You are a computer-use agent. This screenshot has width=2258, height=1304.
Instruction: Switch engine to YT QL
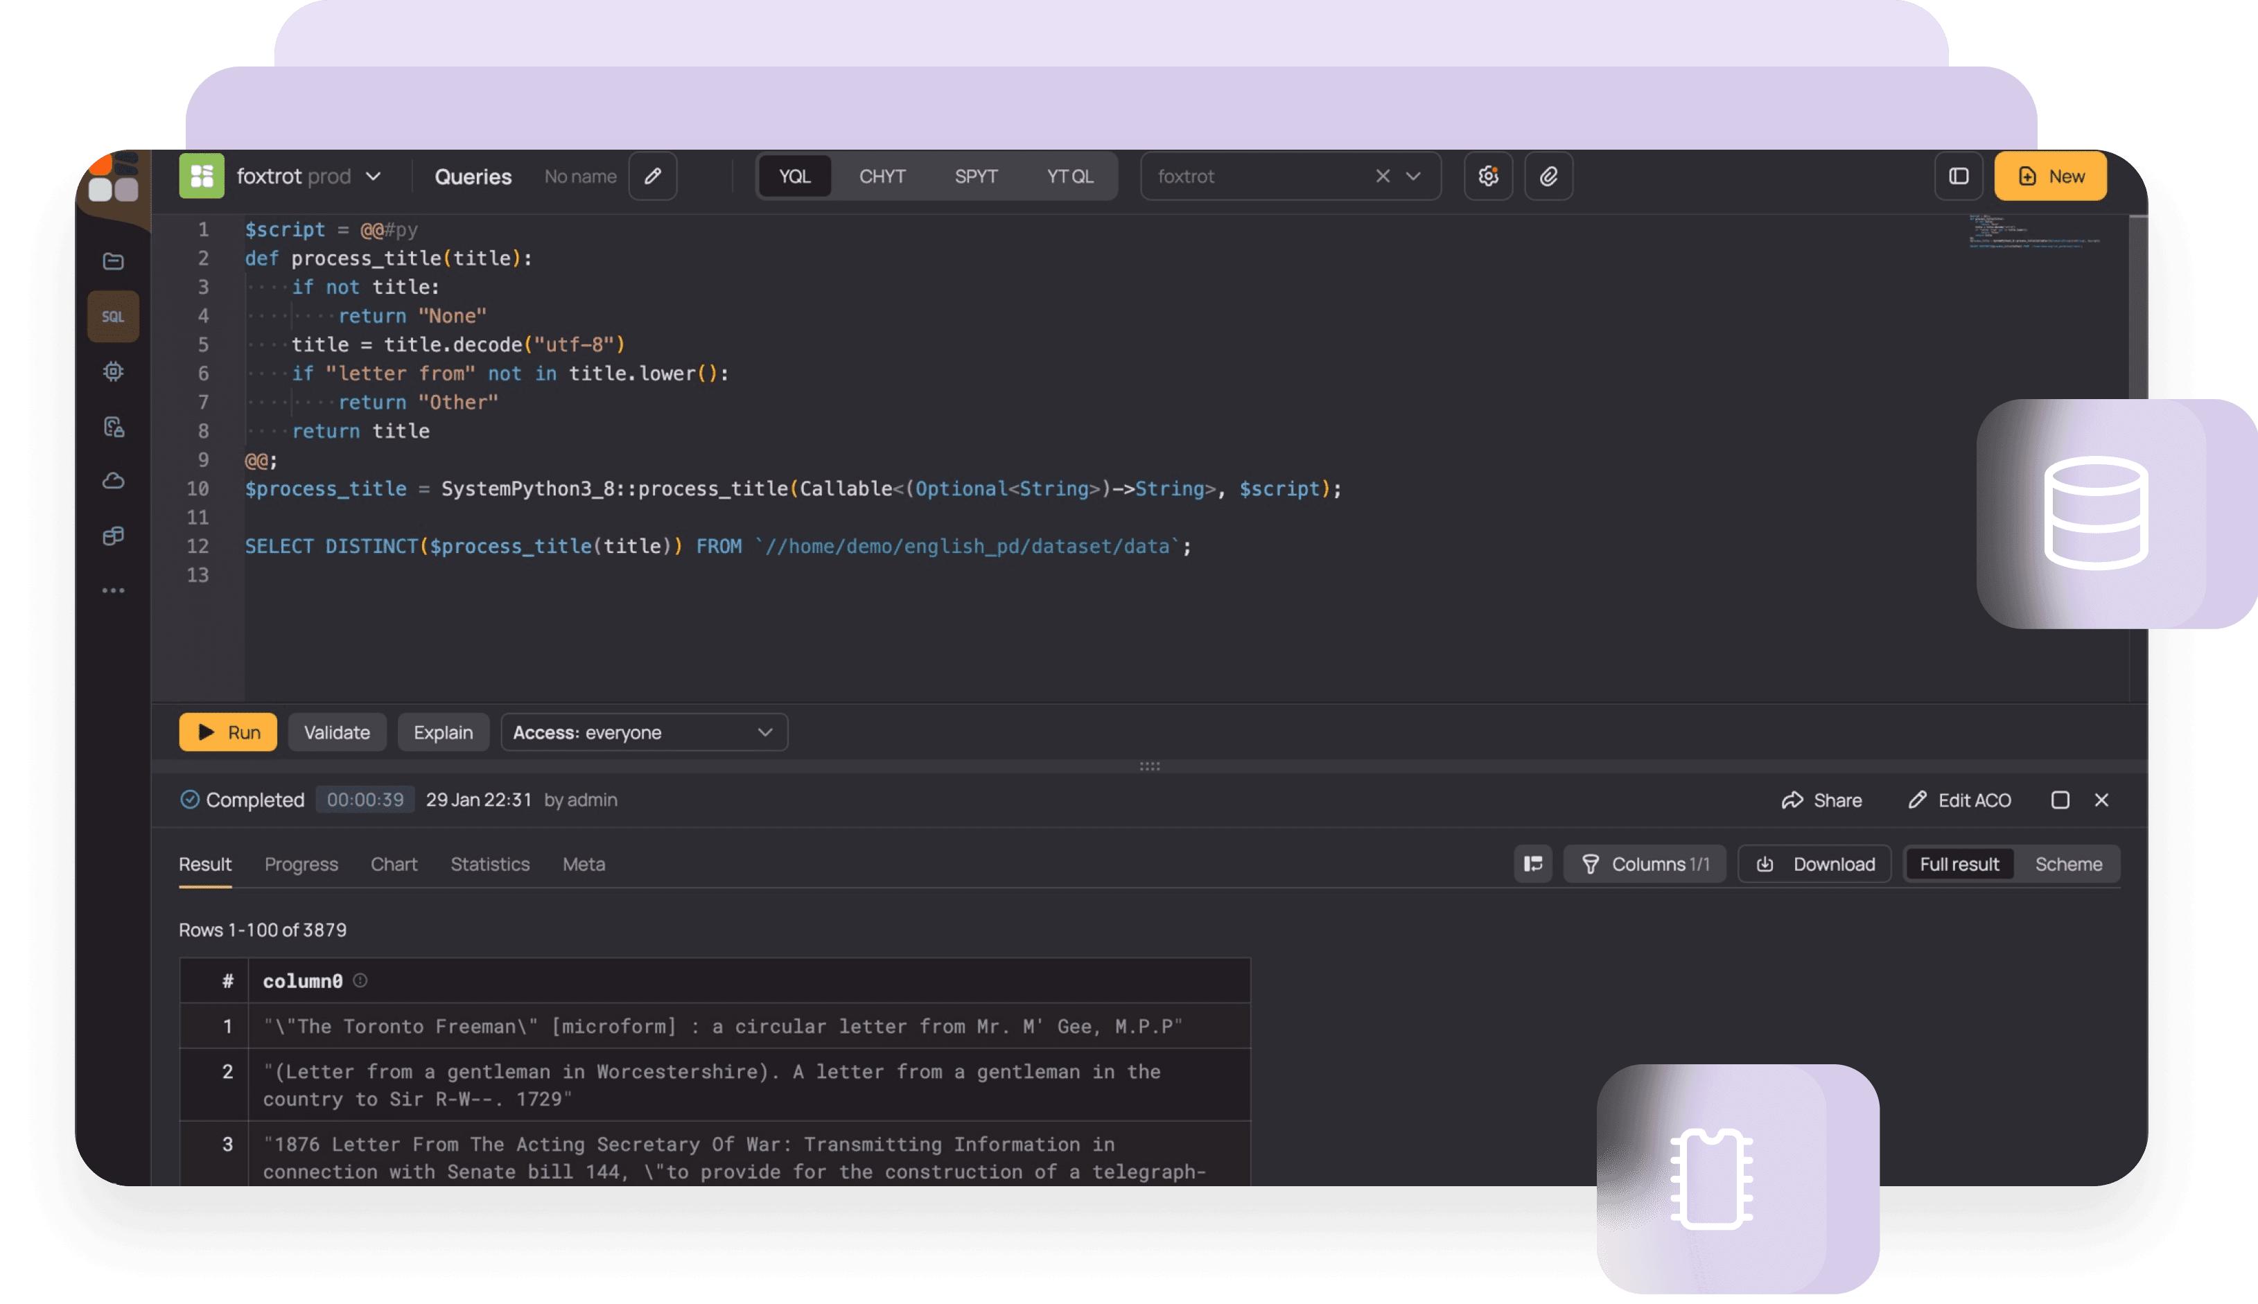1069,175
